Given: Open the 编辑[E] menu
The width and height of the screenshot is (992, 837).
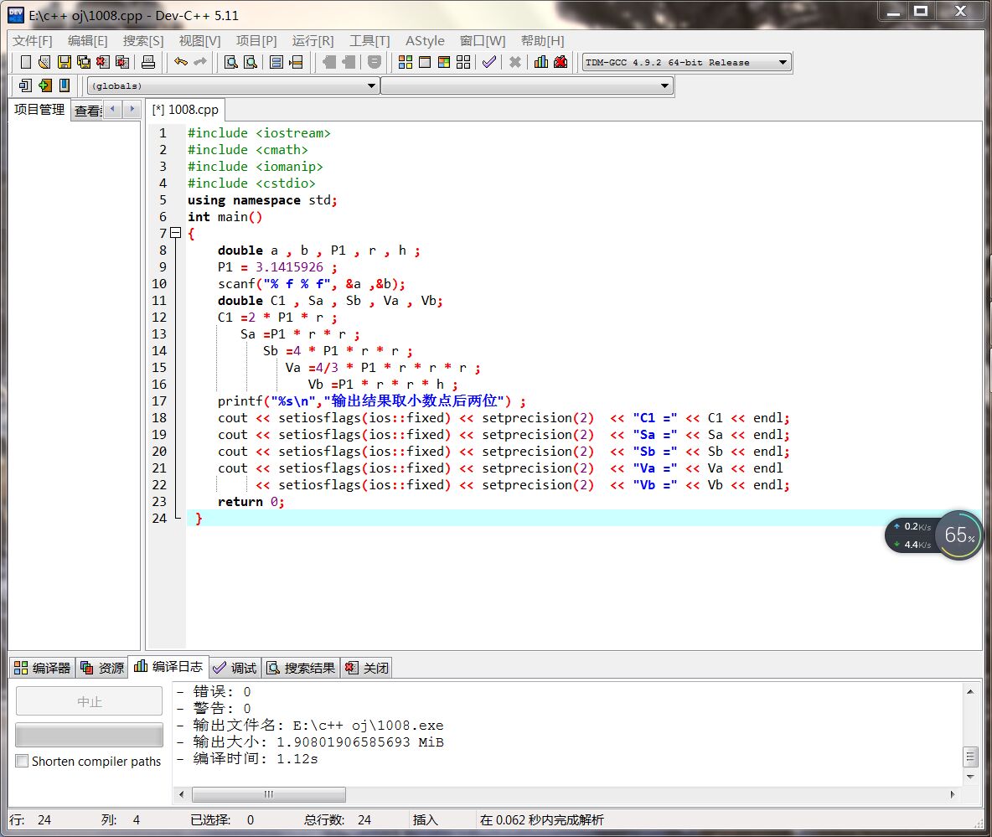Looking at the screenshot, I should [x=88, y=40].
